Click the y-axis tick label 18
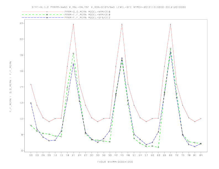The image size is (219, 169). [21, 55]
